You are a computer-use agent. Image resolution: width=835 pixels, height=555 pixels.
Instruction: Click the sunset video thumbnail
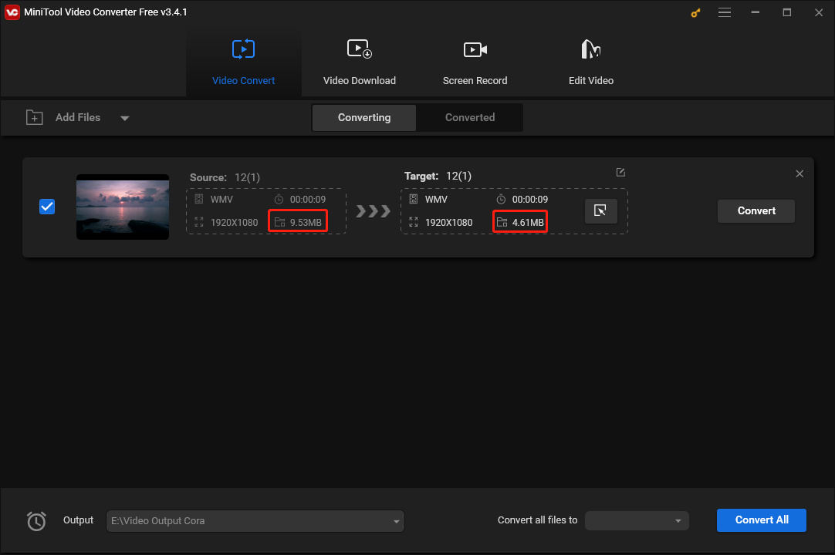[x=123, y=207]
